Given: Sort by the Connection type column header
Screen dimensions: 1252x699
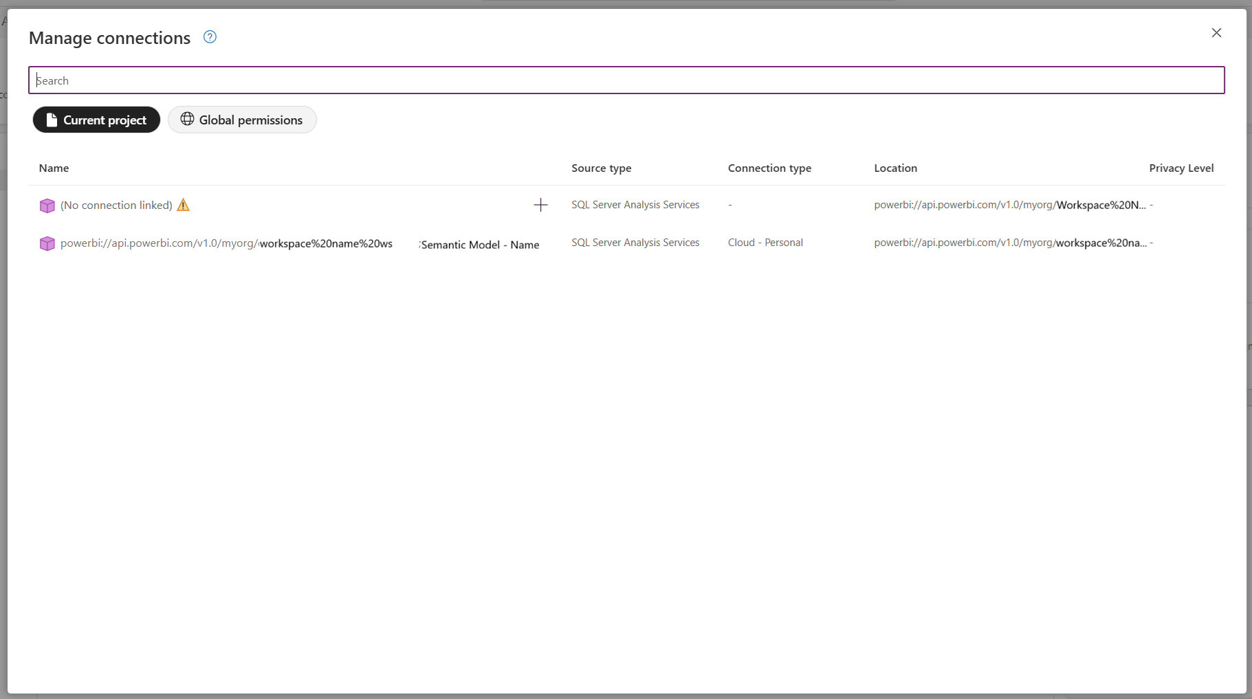Looking at the screenshot, I should click(x=769, y=168).
